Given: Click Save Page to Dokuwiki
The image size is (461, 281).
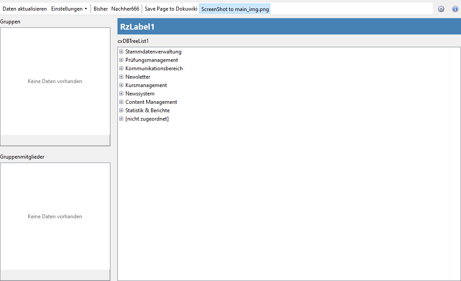Looking at the screenshot, I should 171,9.
